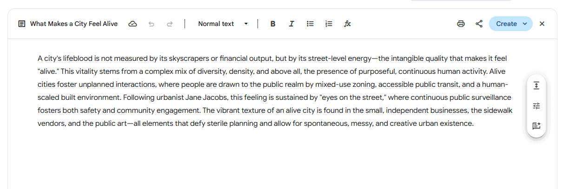The height and width of the screenshot is (189, 562).
Task: Toggle the bulleted list
Action: (310, 24)
